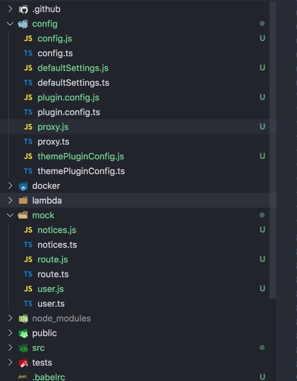This screenshot has width=297, height=381.
Task: Select route.ts file
Action: pyautogui.click(x=53, y=274)
